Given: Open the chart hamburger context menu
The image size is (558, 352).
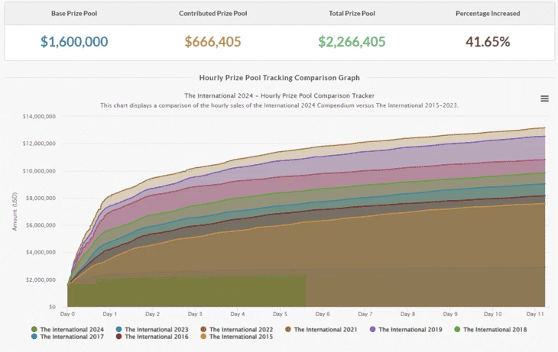Looking at the screenshot, I should [544, 98].
